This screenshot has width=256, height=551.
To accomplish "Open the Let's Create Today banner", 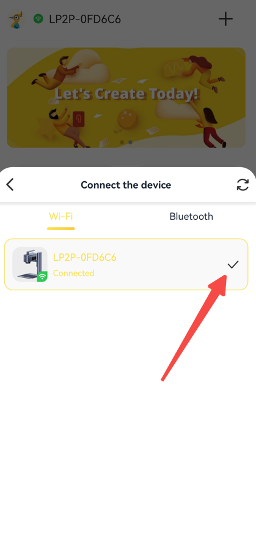I will click(126, 97).
